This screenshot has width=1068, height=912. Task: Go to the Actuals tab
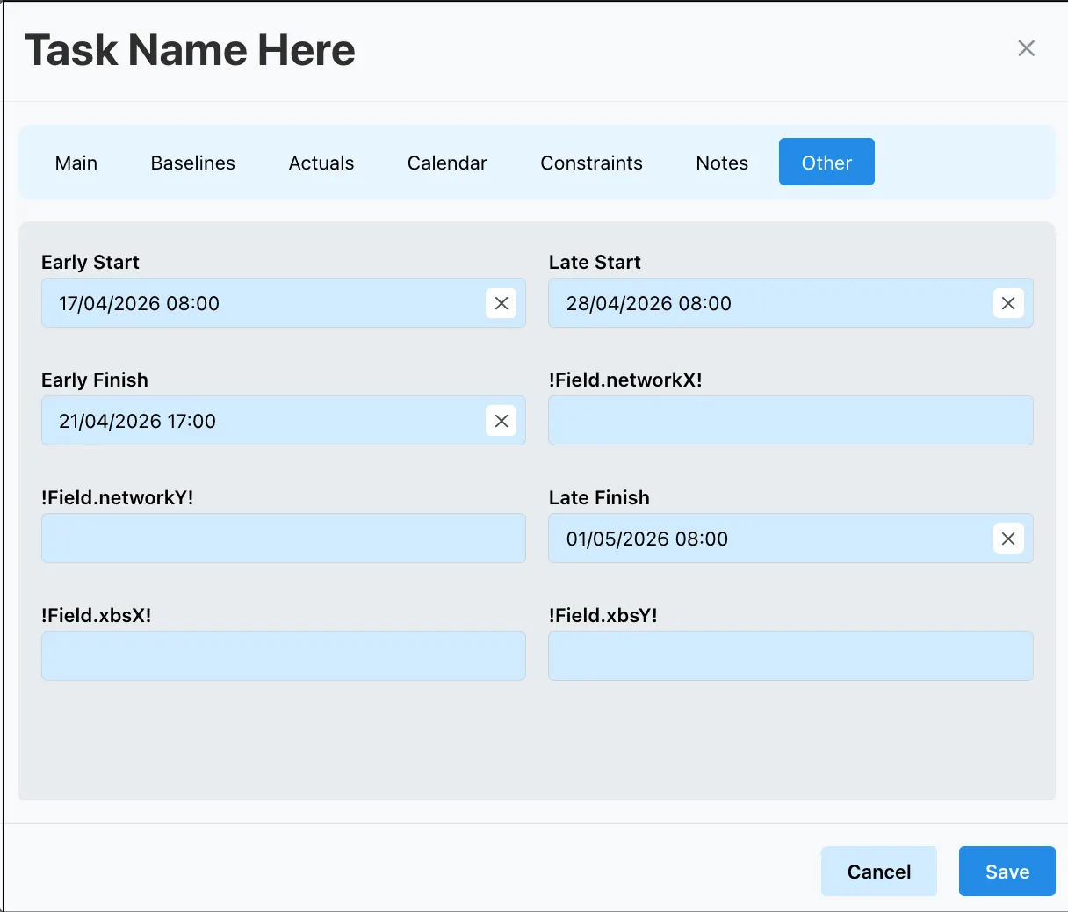tap(321, 163)
